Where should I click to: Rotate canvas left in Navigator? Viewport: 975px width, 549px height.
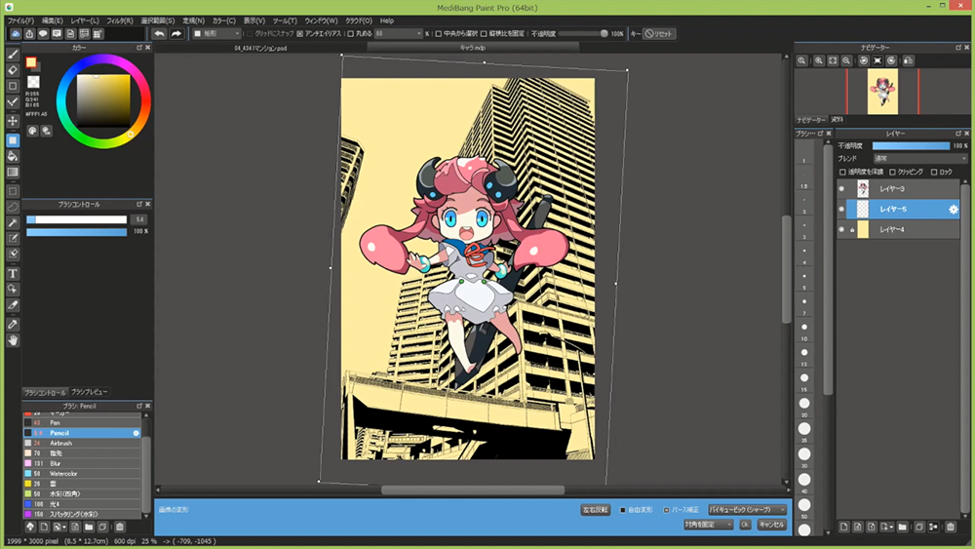click(x=864, y=60)
